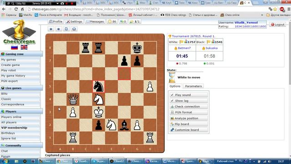Viewport: 291px width, 164px height.
Task: Toggle the Show lag option
Action: pos(189,101)
